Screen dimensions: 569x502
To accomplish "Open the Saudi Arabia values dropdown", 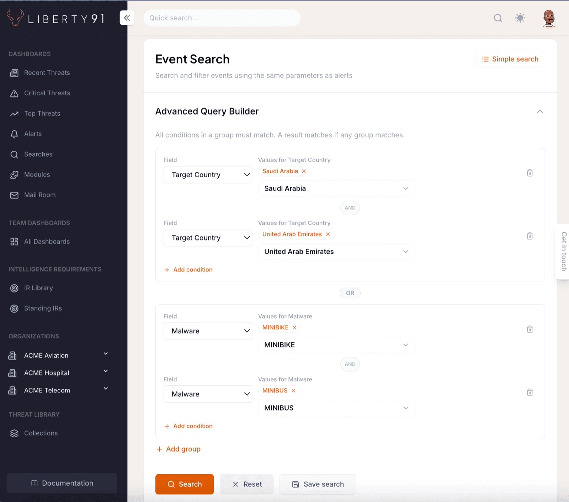I will (337, 189).
